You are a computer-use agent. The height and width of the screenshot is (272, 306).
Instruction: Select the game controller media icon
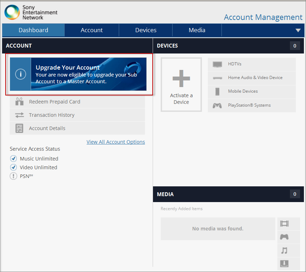pos(284,237)
